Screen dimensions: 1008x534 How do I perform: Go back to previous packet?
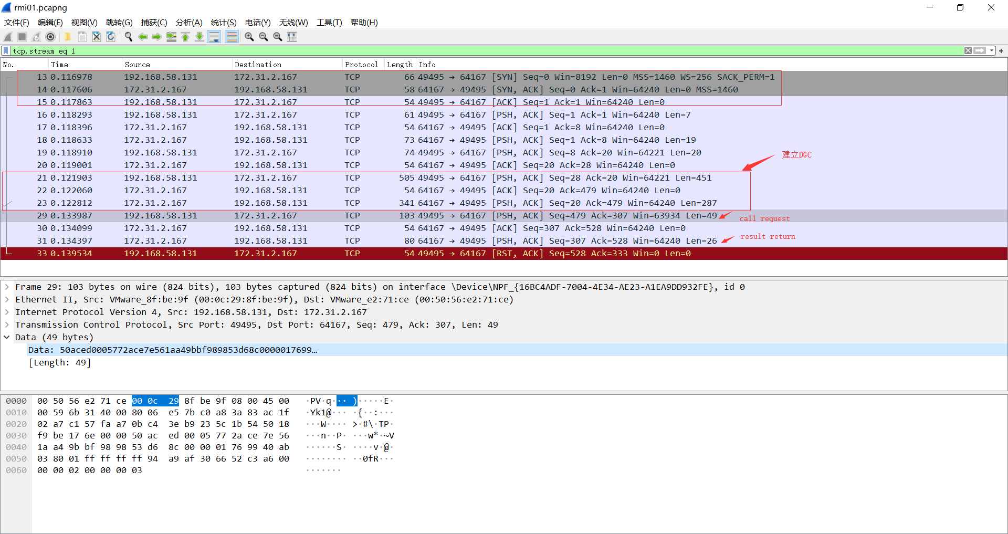point(143,37)
